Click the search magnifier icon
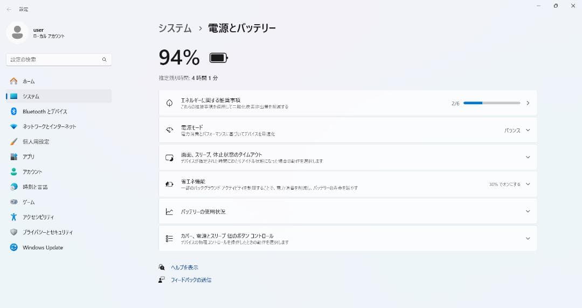Viewport: 582px width, 308px height. coord(105,60)
